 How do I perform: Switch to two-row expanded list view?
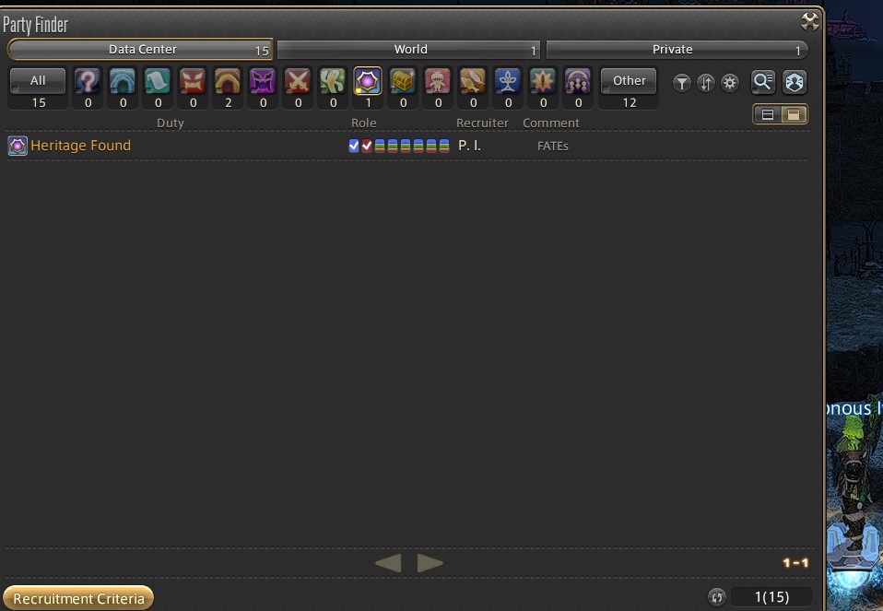click(767, 115)
